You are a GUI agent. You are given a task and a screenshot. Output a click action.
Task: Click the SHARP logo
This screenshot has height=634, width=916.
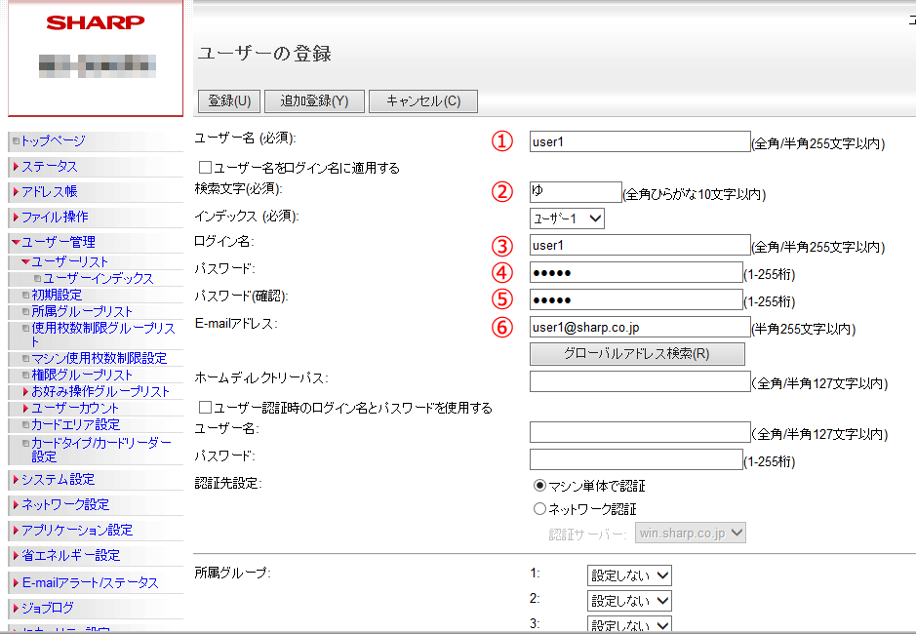pos(96,22)
